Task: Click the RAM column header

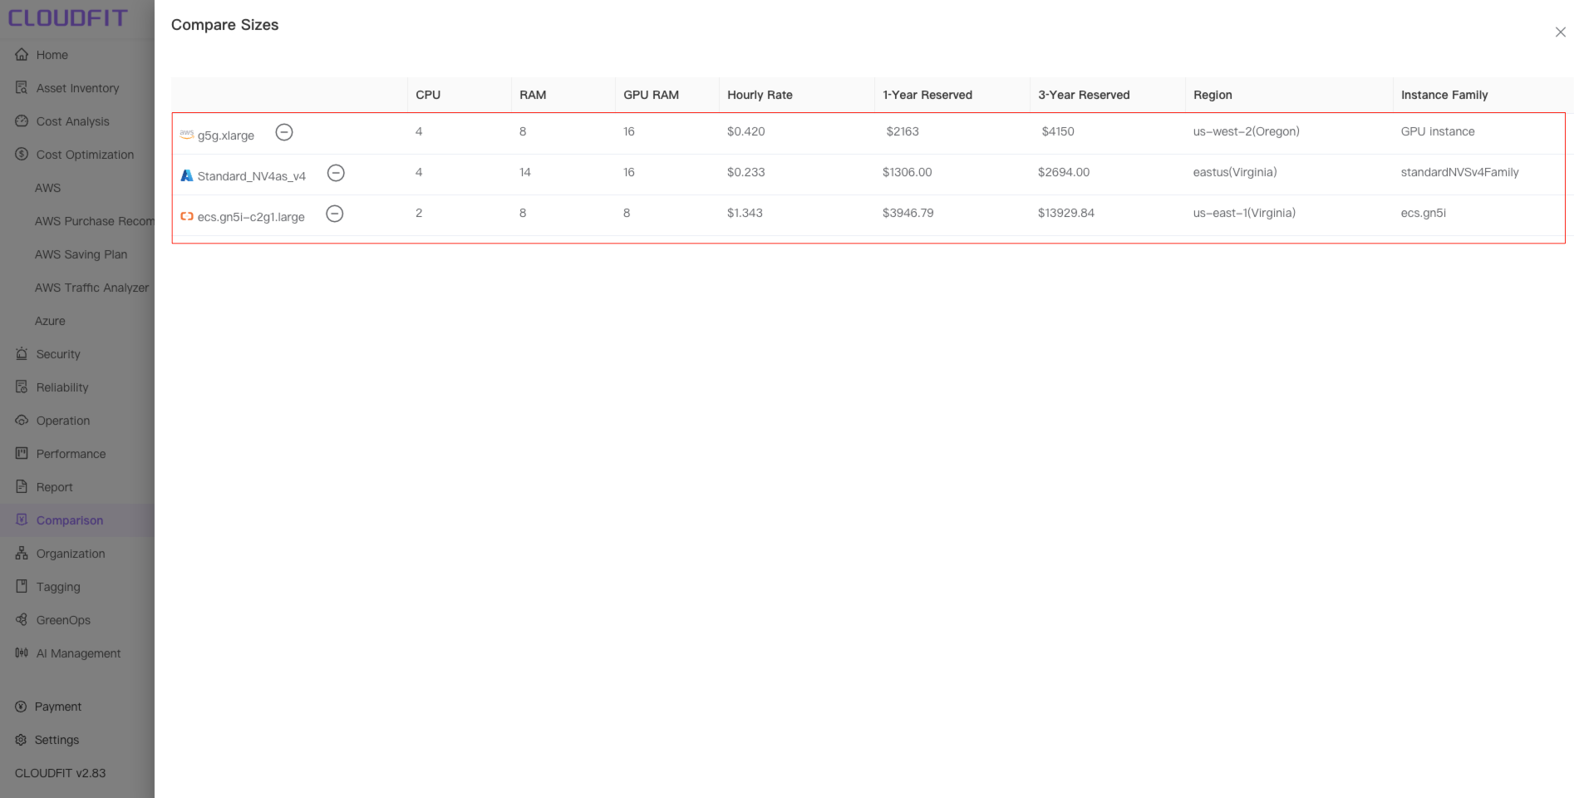Action: coord(533,95)
